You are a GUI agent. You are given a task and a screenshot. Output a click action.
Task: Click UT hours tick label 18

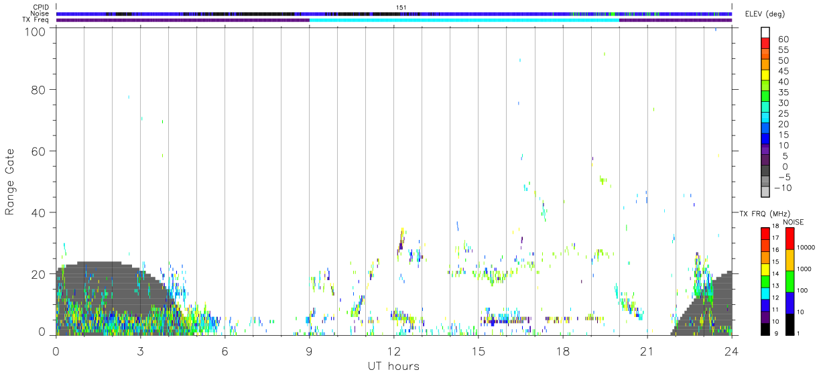(563, 351)
